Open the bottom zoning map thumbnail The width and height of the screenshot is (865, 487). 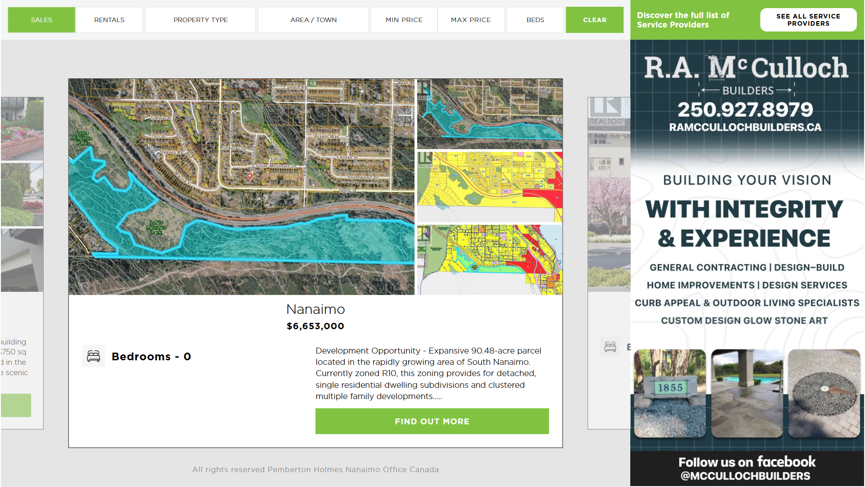(489, 260)
